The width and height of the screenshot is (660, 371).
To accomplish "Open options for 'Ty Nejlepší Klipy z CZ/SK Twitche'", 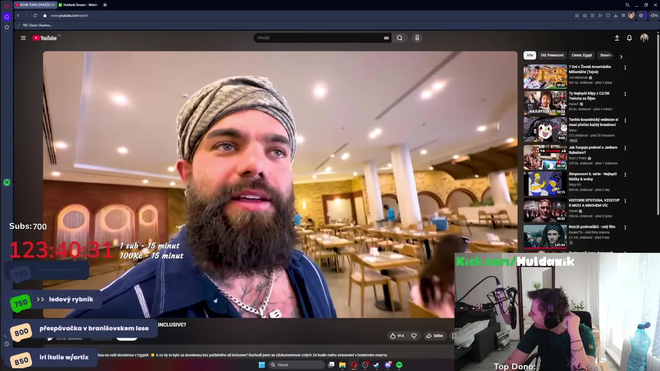I will tap(625, 94).
